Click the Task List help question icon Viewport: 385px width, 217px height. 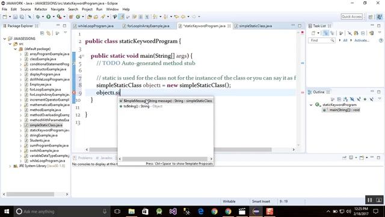pyautogui.click(x=381, y=40)
